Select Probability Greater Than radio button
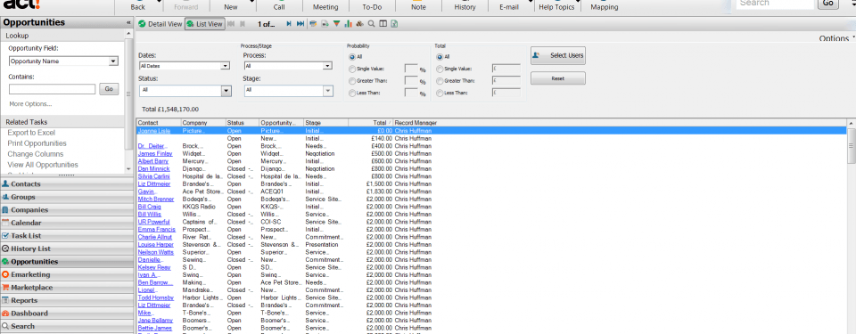The image size is (856, 334). [x=351, y=81]
